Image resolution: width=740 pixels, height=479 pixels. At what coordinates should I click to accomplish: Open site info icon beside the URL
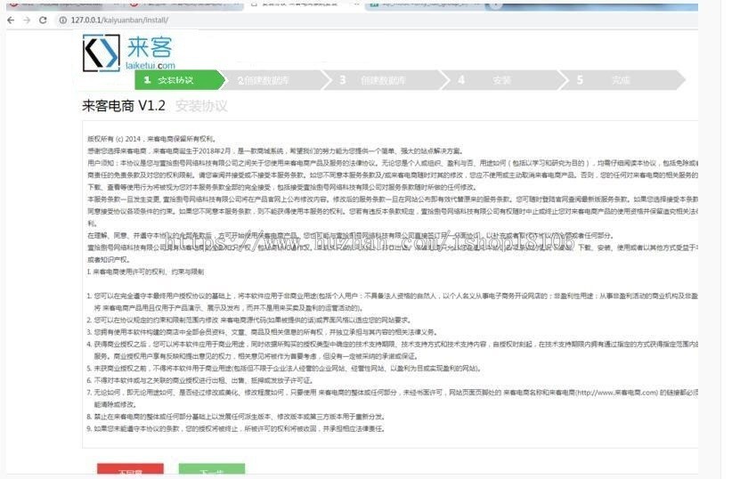62,20
